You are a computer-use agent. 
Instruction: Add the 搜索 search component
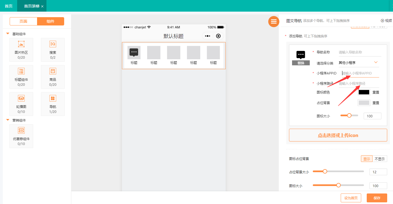click(53, 50)
